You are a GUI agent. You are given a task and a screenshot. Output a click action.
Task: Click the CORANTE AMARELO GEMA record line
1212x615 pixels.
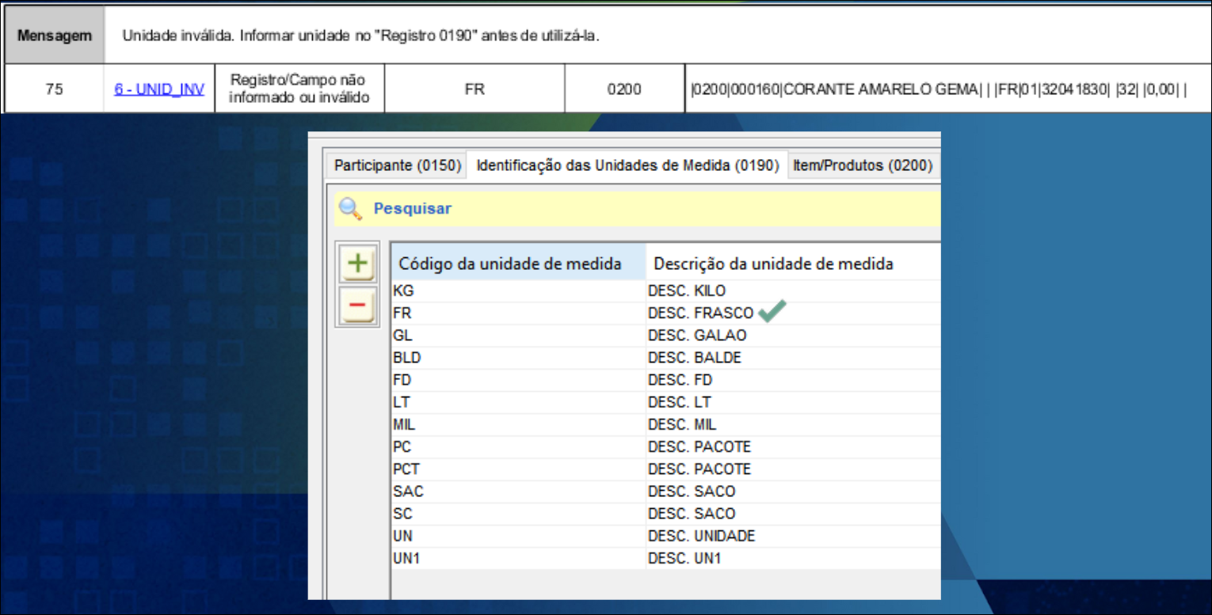click(x=939, y=90)
